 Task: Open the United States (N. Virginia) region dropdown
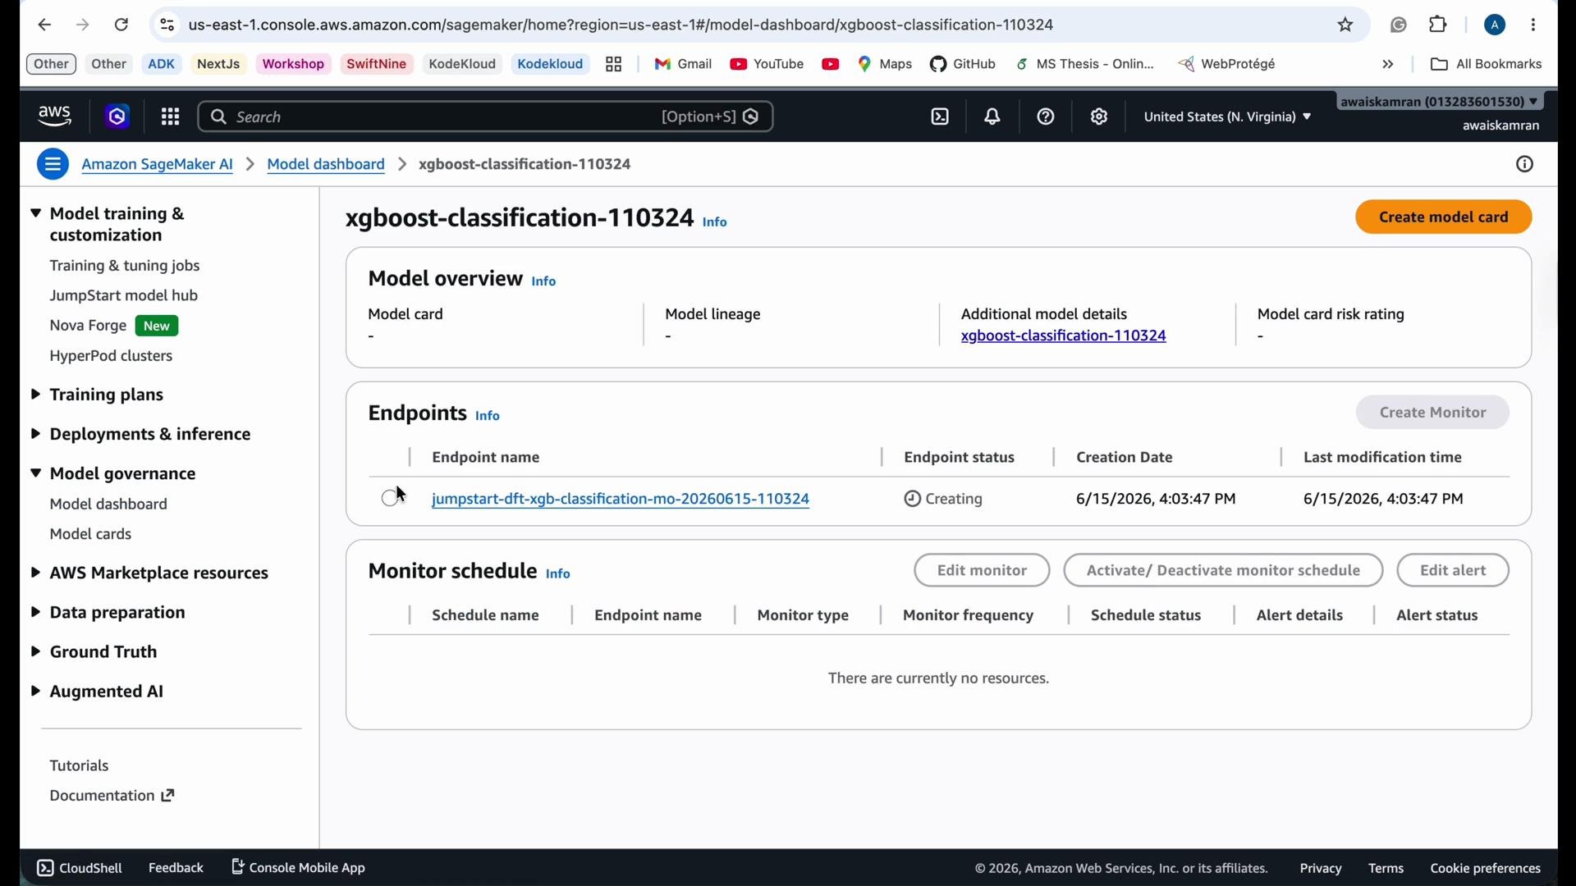1228,117
